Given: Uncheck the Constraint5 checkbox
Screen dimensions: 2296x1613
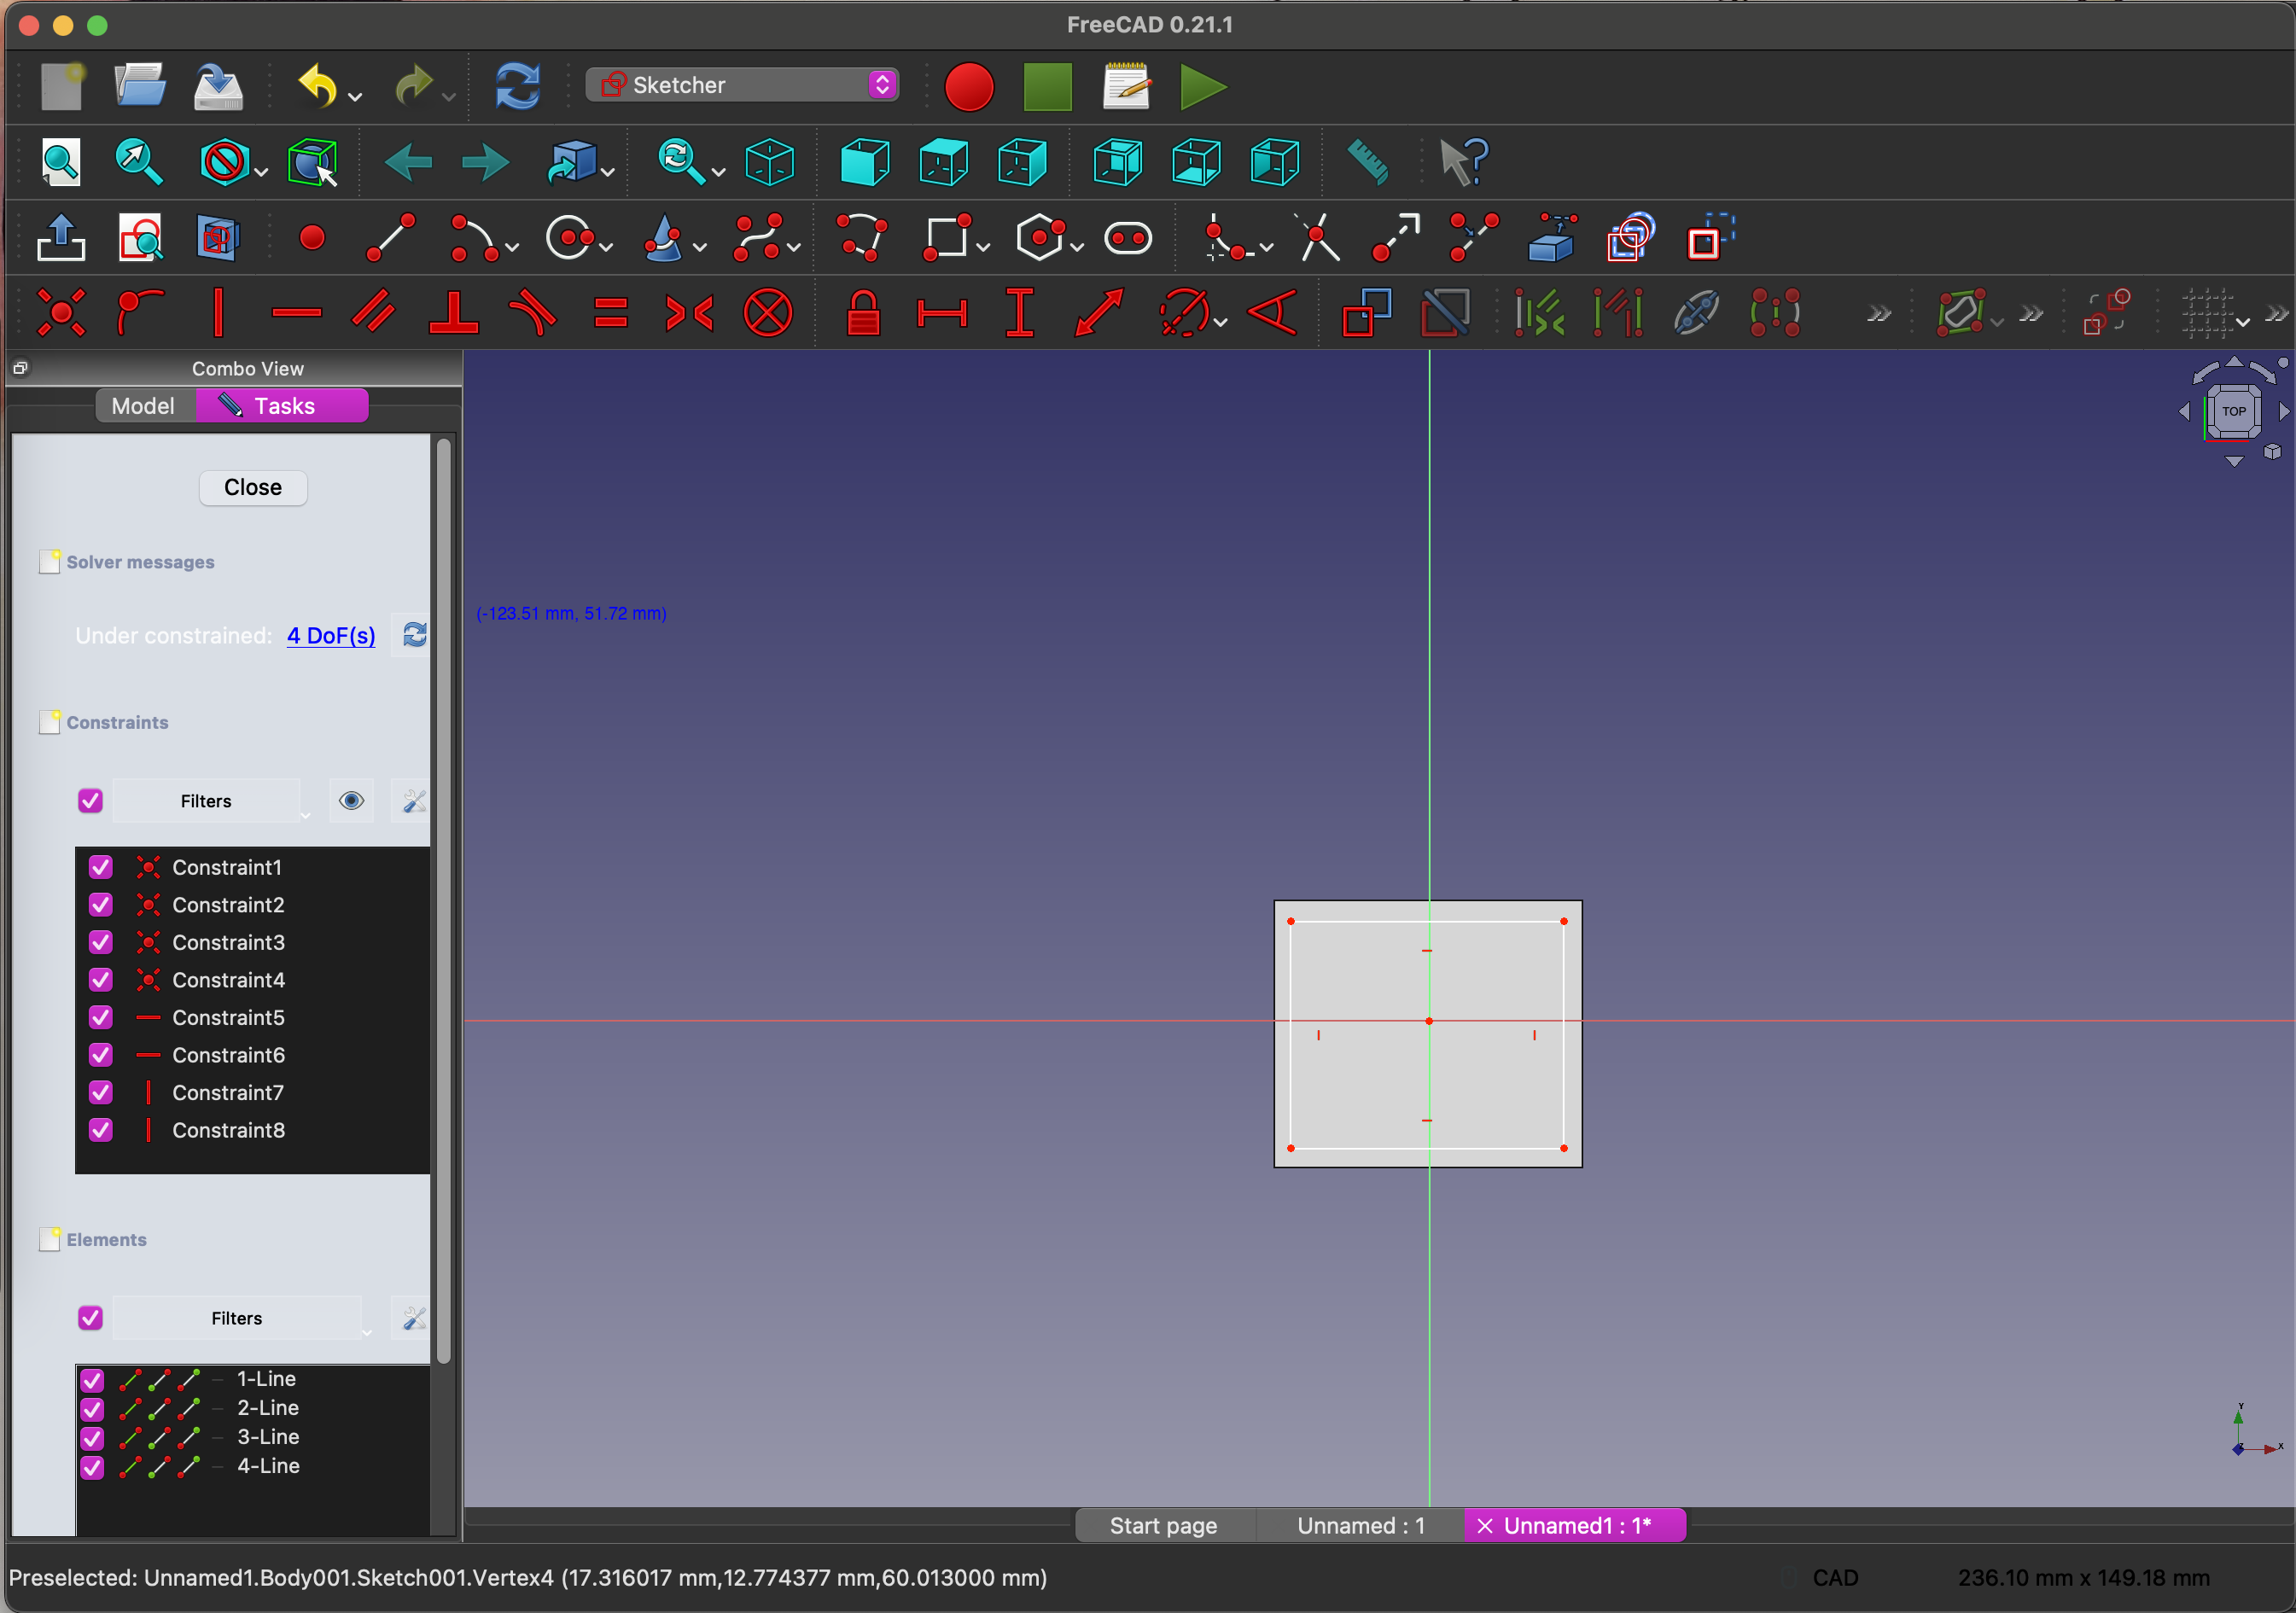Looking at the screenshot, I should (101, 1017).
